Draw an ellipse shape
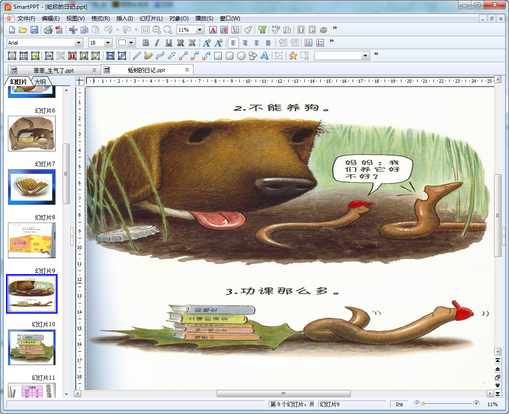This screenshot has height=414, width=509. tap(241, 56)
